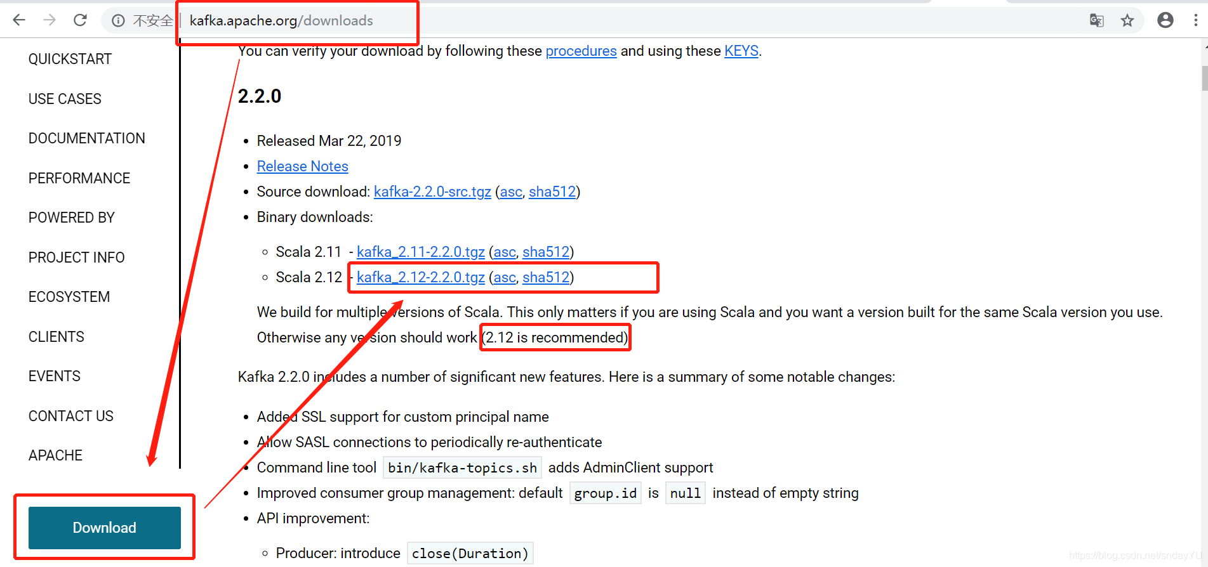Open the ECOSYSTEM sidebar item
The image size is (1208, 567).
[69, 297]
